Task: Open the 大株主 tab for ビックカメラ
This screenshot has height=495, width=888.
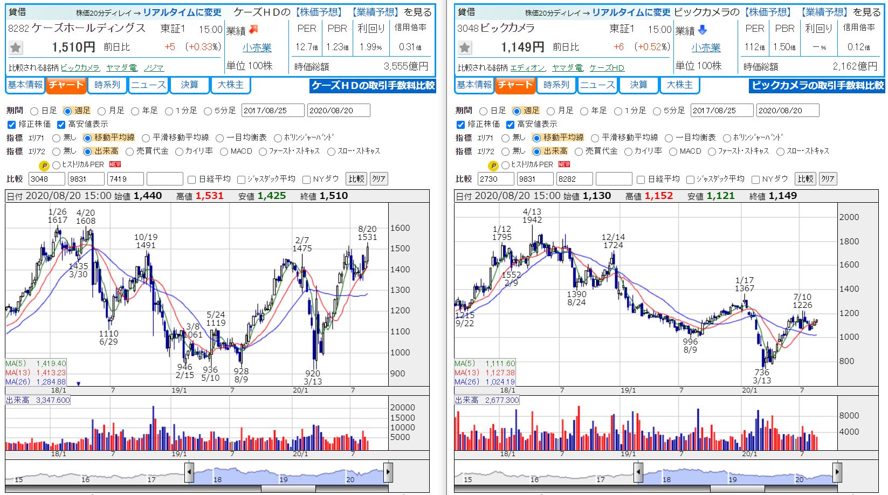Action: 679,85
